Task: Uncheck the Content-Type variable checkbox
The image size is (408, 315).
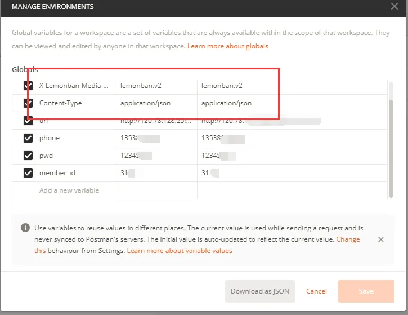Action: tap(28, 103)
